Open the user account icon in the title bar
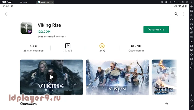194x110 pixels. [x=166, y=2]
